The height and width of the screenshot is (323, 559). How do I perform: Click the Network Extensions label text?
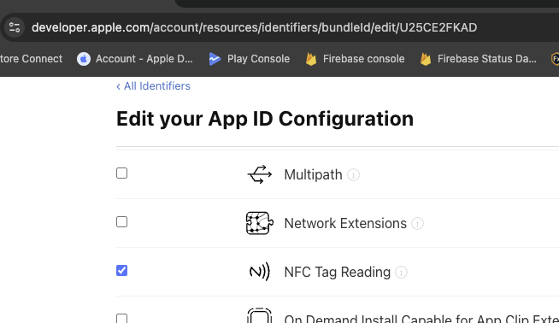[345, 224]
